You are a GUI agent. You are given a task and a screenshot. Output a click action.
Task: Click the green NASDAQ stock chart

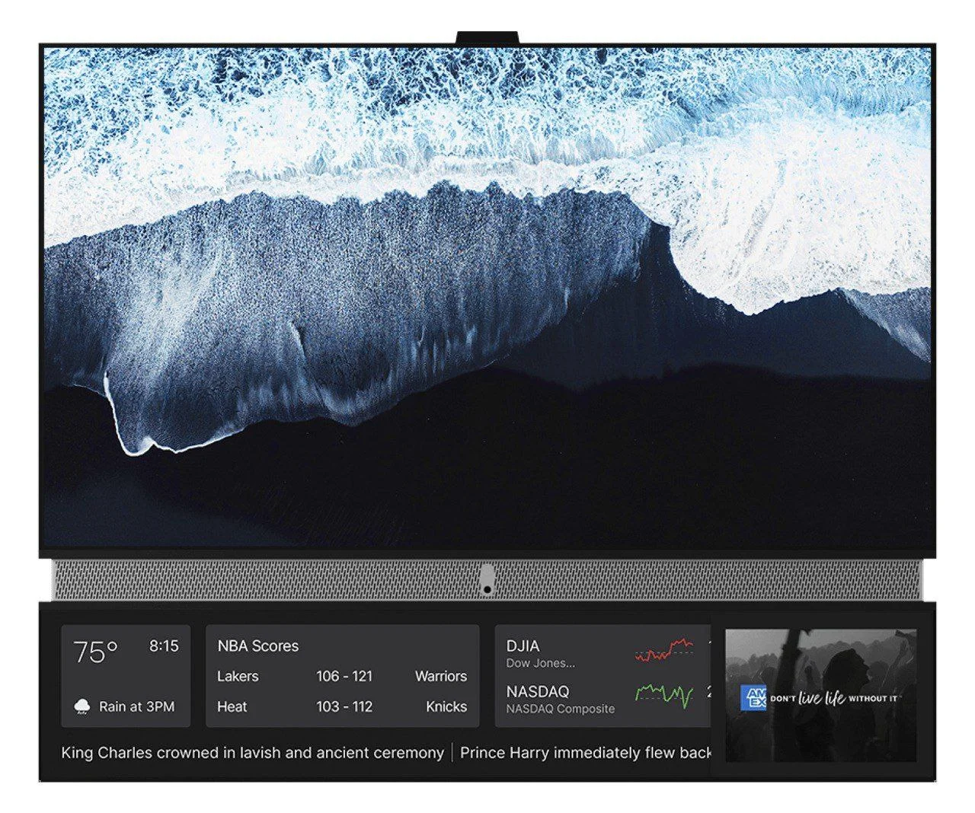[664, 694]
